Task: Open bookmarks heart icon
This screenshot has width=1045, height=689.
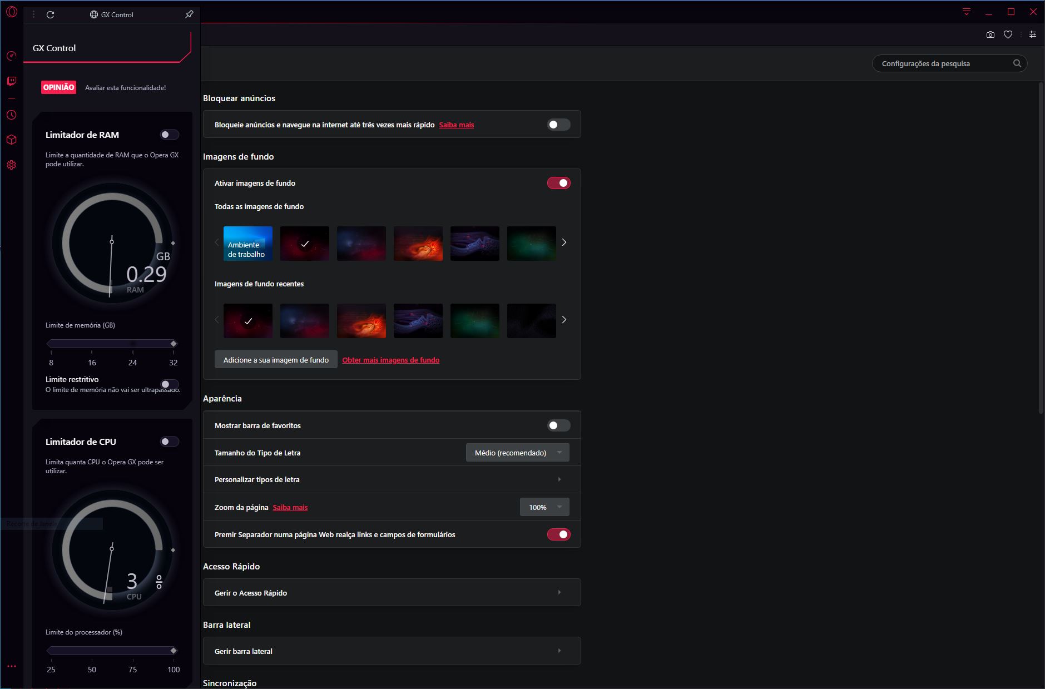Action: (x=1008, y=34)
